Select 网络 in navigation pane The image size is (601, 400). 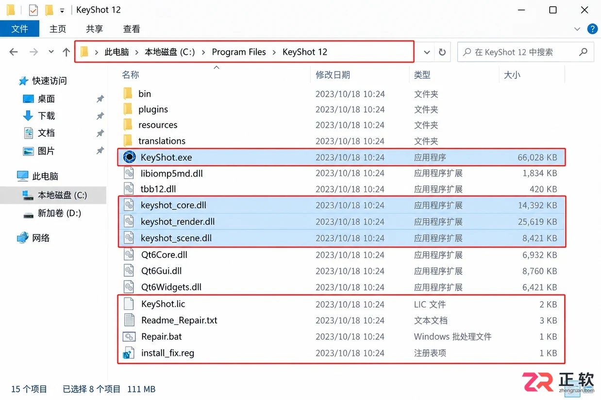[41, 238]
